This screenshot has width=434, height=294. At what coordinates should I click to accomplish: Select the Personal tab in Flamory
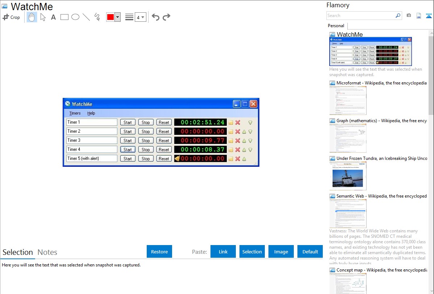336,26
